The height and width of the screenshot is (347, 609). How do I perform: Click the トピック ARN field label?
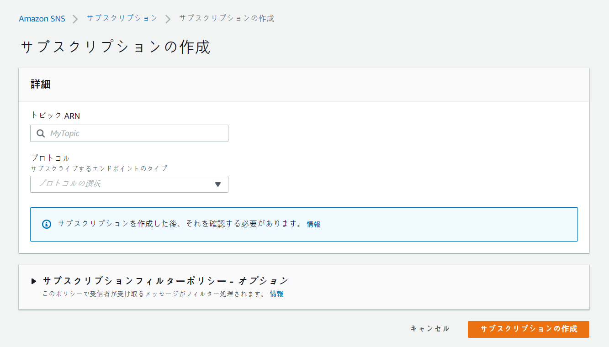point(55,116)
